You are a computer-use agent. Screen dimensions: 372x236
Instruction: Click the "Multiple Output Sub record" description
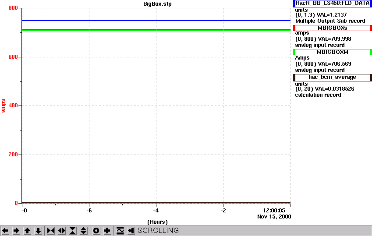330,21
